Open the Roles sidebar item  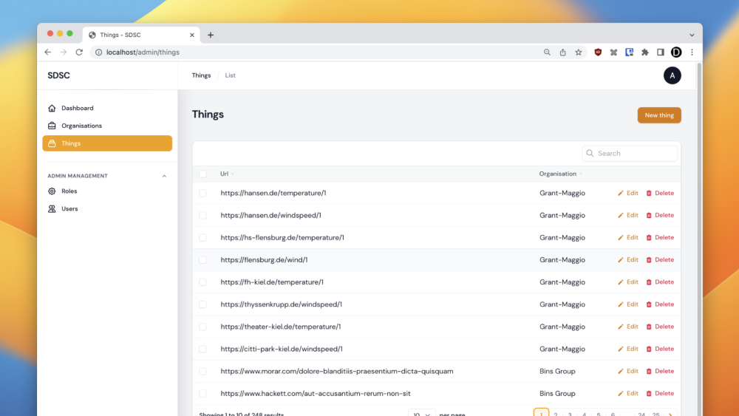pyautogui.click(x=107, y=191)
